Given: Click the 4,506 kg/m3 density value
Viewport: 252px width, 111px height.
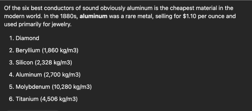Looking at the screenshot, I should pyautogui.click(x=59, y=99).
